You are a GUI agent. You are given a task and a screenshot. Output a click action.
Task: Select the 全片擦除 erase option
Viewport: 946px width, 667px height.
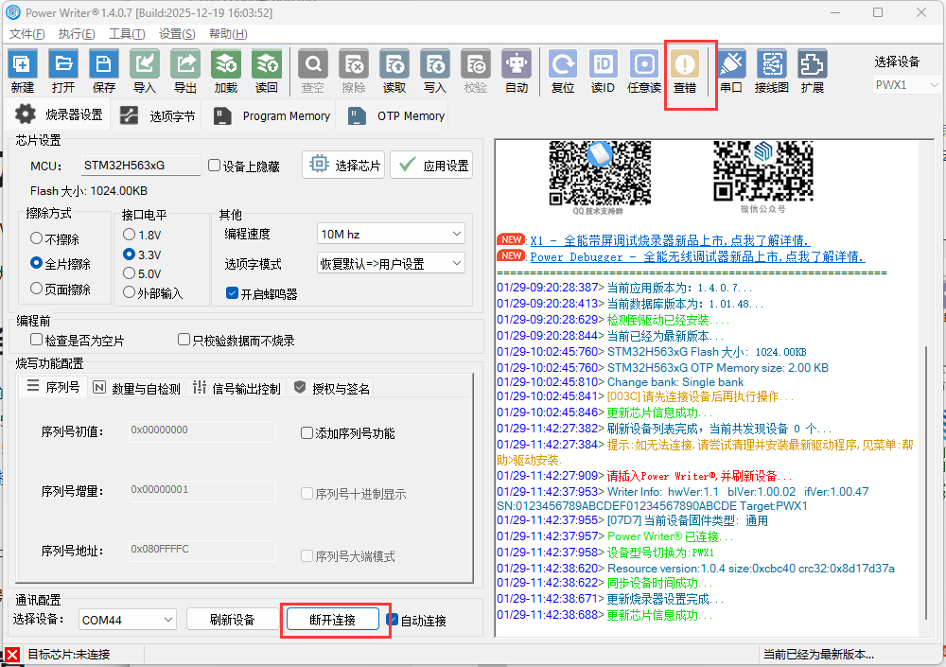point(36,262)
